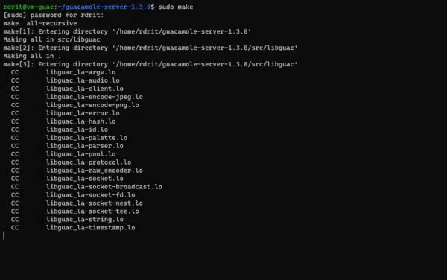Screen dimensions: 447x280
Task: Click libguac_la-palette.lo filename
Action: pyautogui.click(x=86, y=138)
